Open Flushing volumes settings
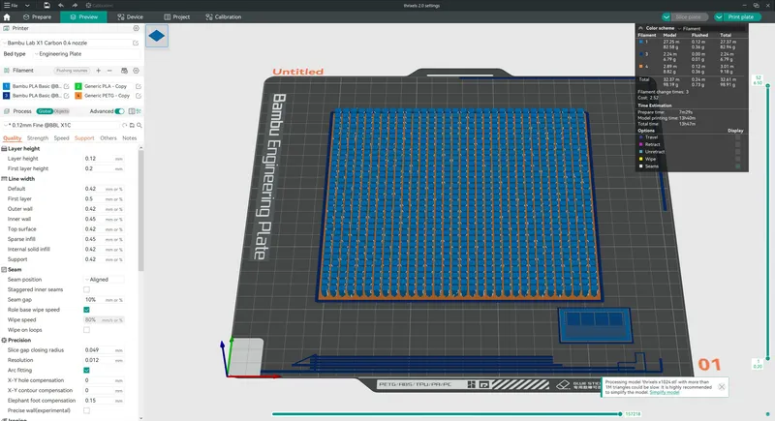Screen dimensions: 775x421 click(x=72, y=71)
